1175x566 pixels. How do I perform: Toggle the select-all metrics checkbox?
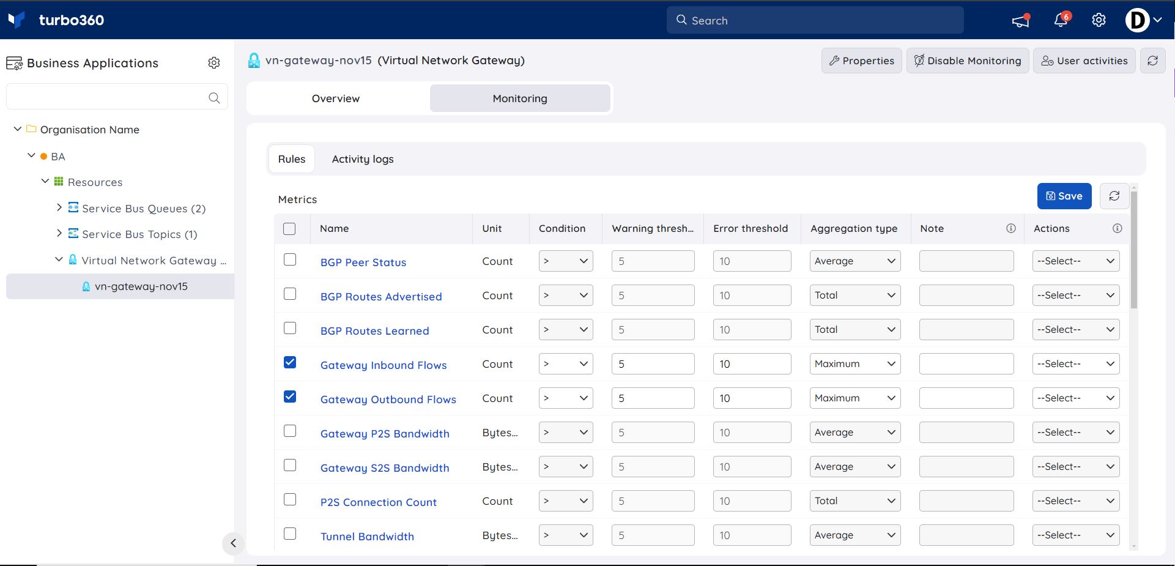tap(289, 229)
